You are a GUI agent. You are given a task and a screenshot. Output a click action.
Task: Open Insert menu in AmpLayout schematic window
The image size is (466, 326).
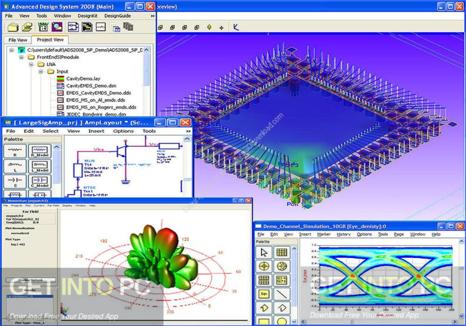click(x=96, y=131)
